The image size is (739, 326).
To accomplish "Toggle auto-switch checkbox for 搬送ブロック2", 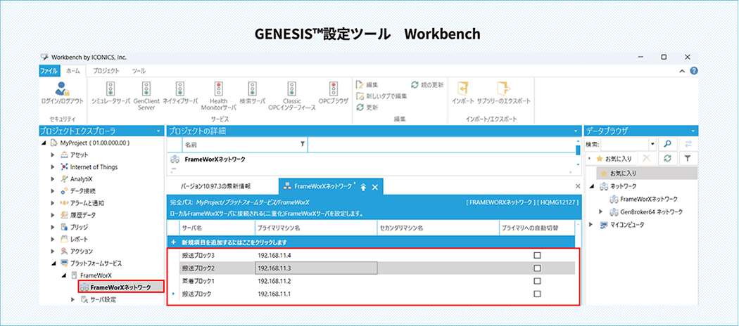I will coord(537,268).
